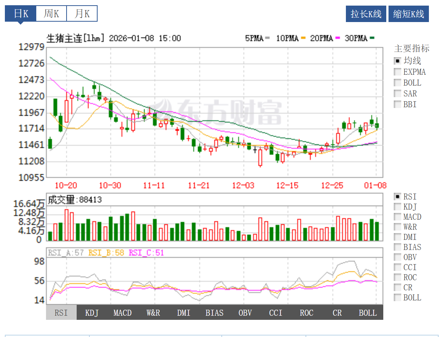
Task: Open the KDJ tab in bottom bar
Action: (x=92, y=313)
